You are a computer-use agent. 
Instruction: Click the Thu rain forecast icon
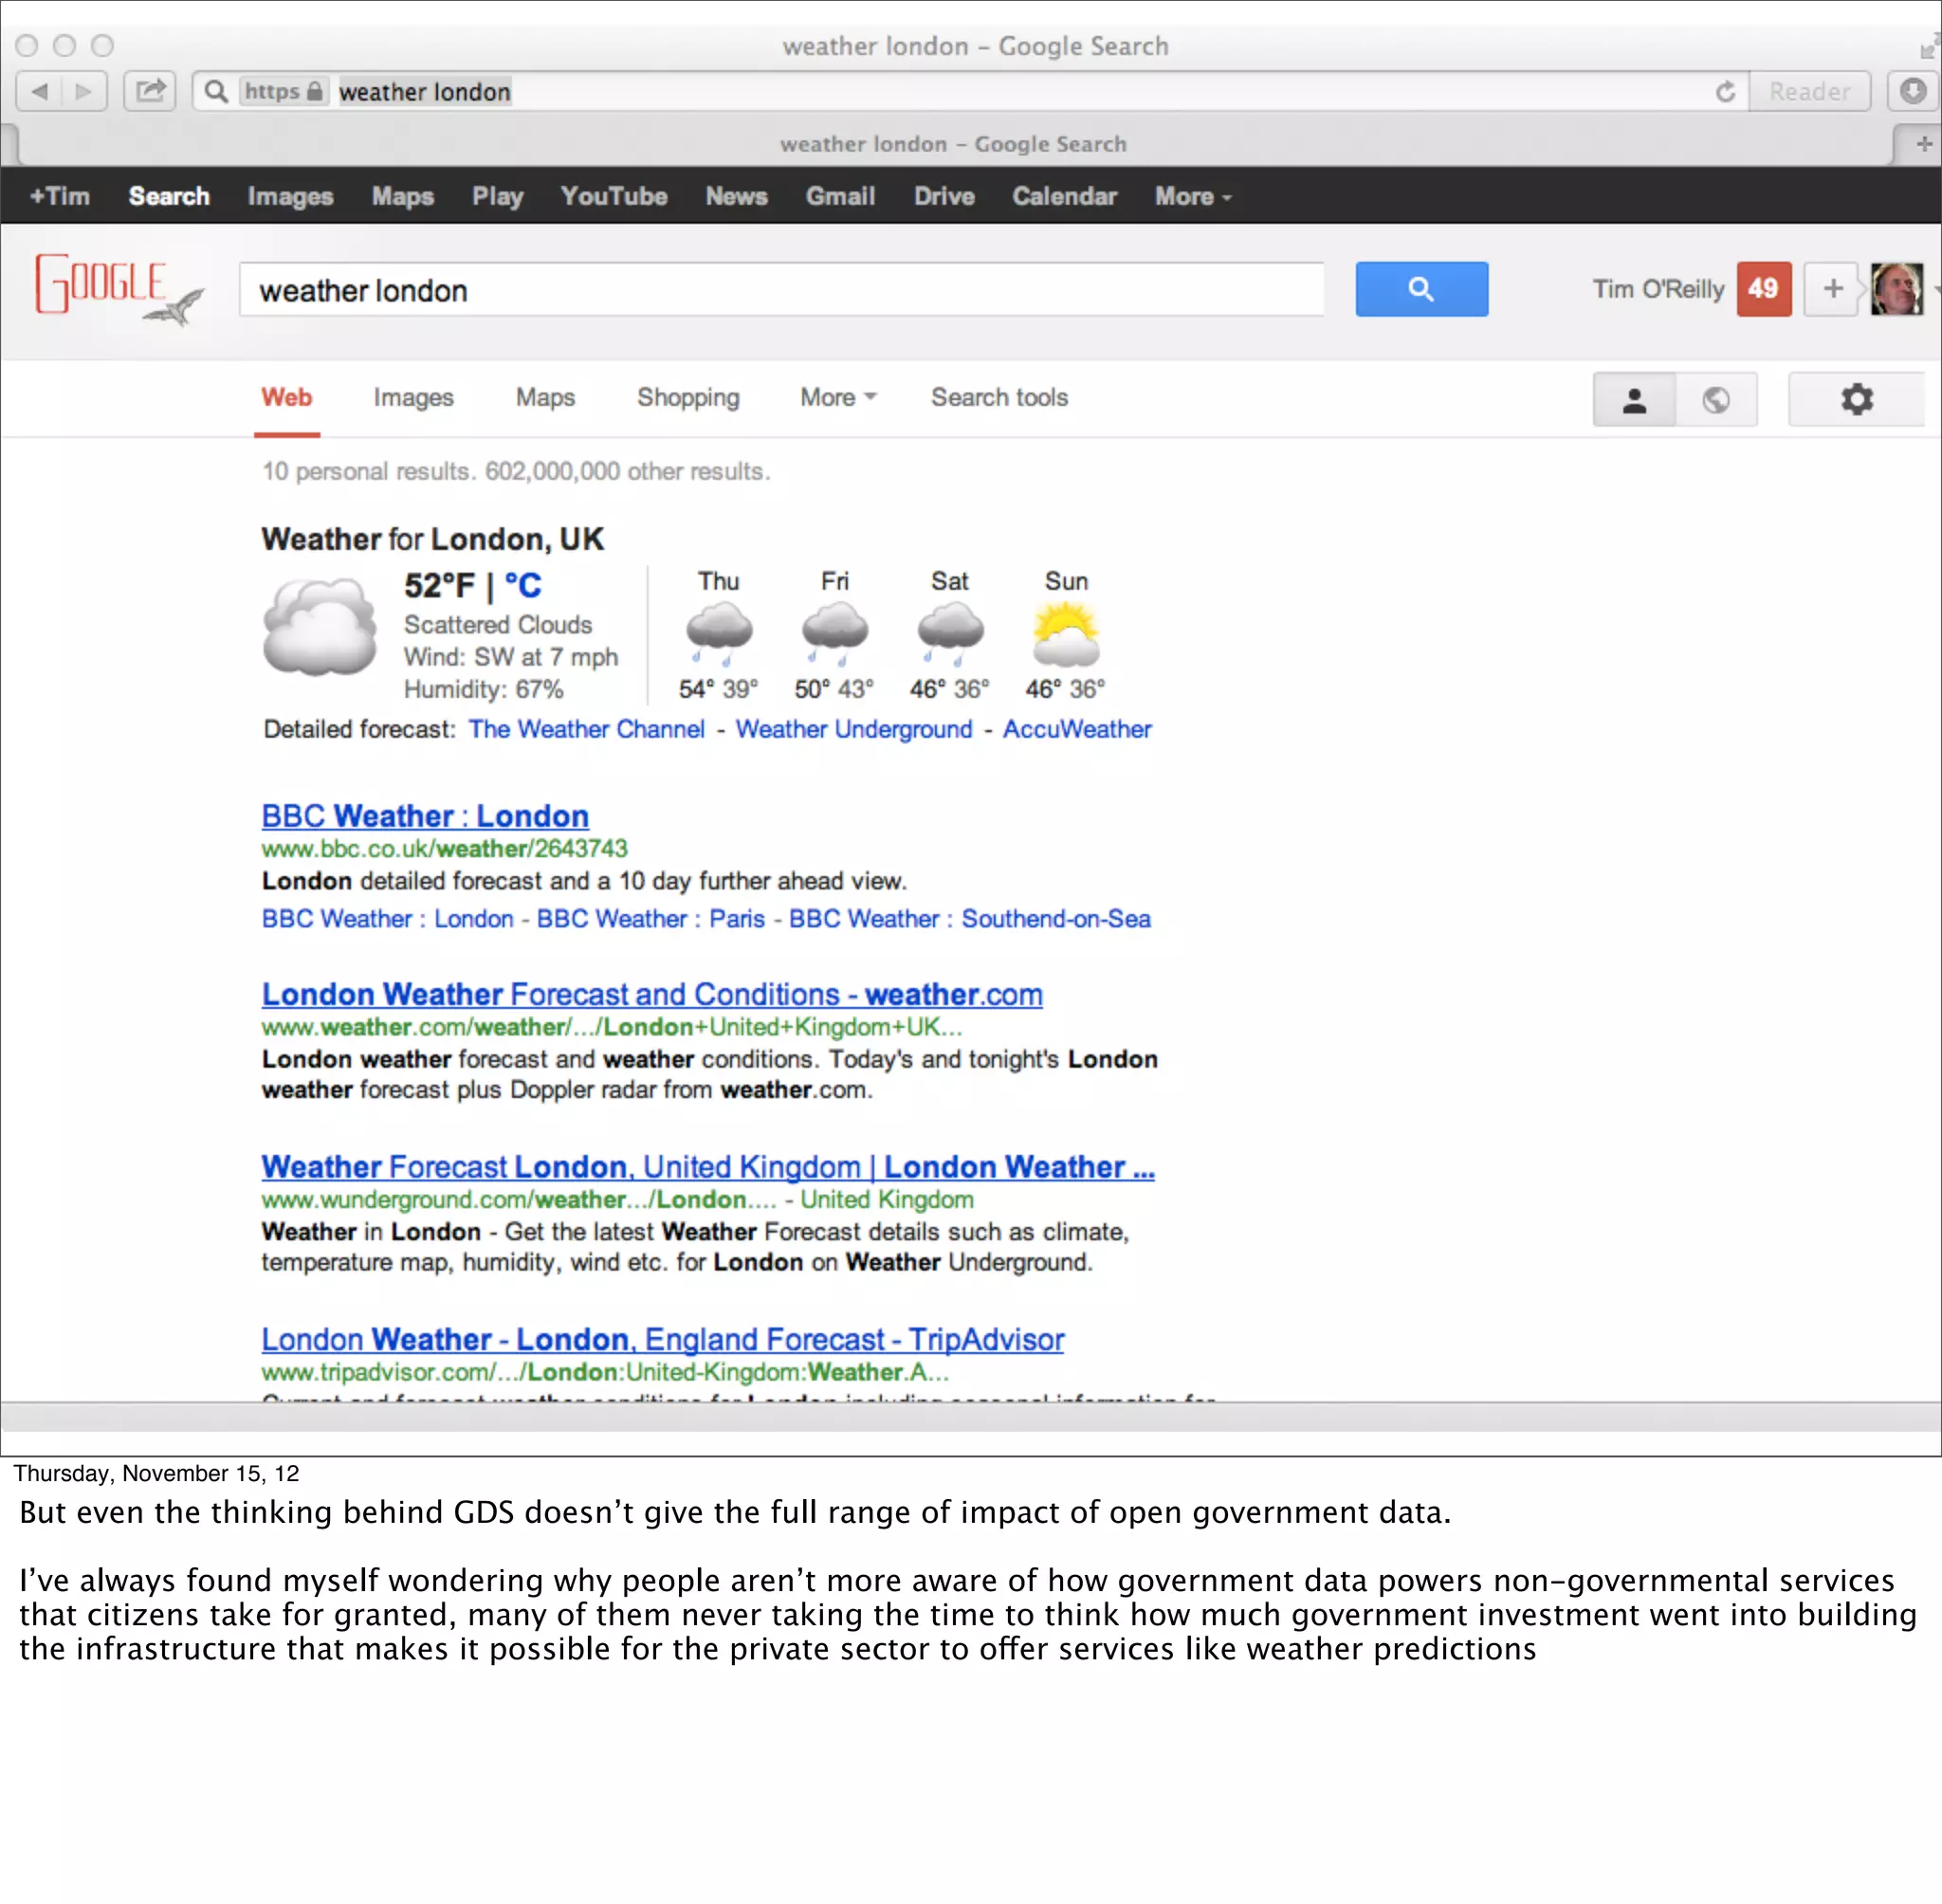coord(719,634)
